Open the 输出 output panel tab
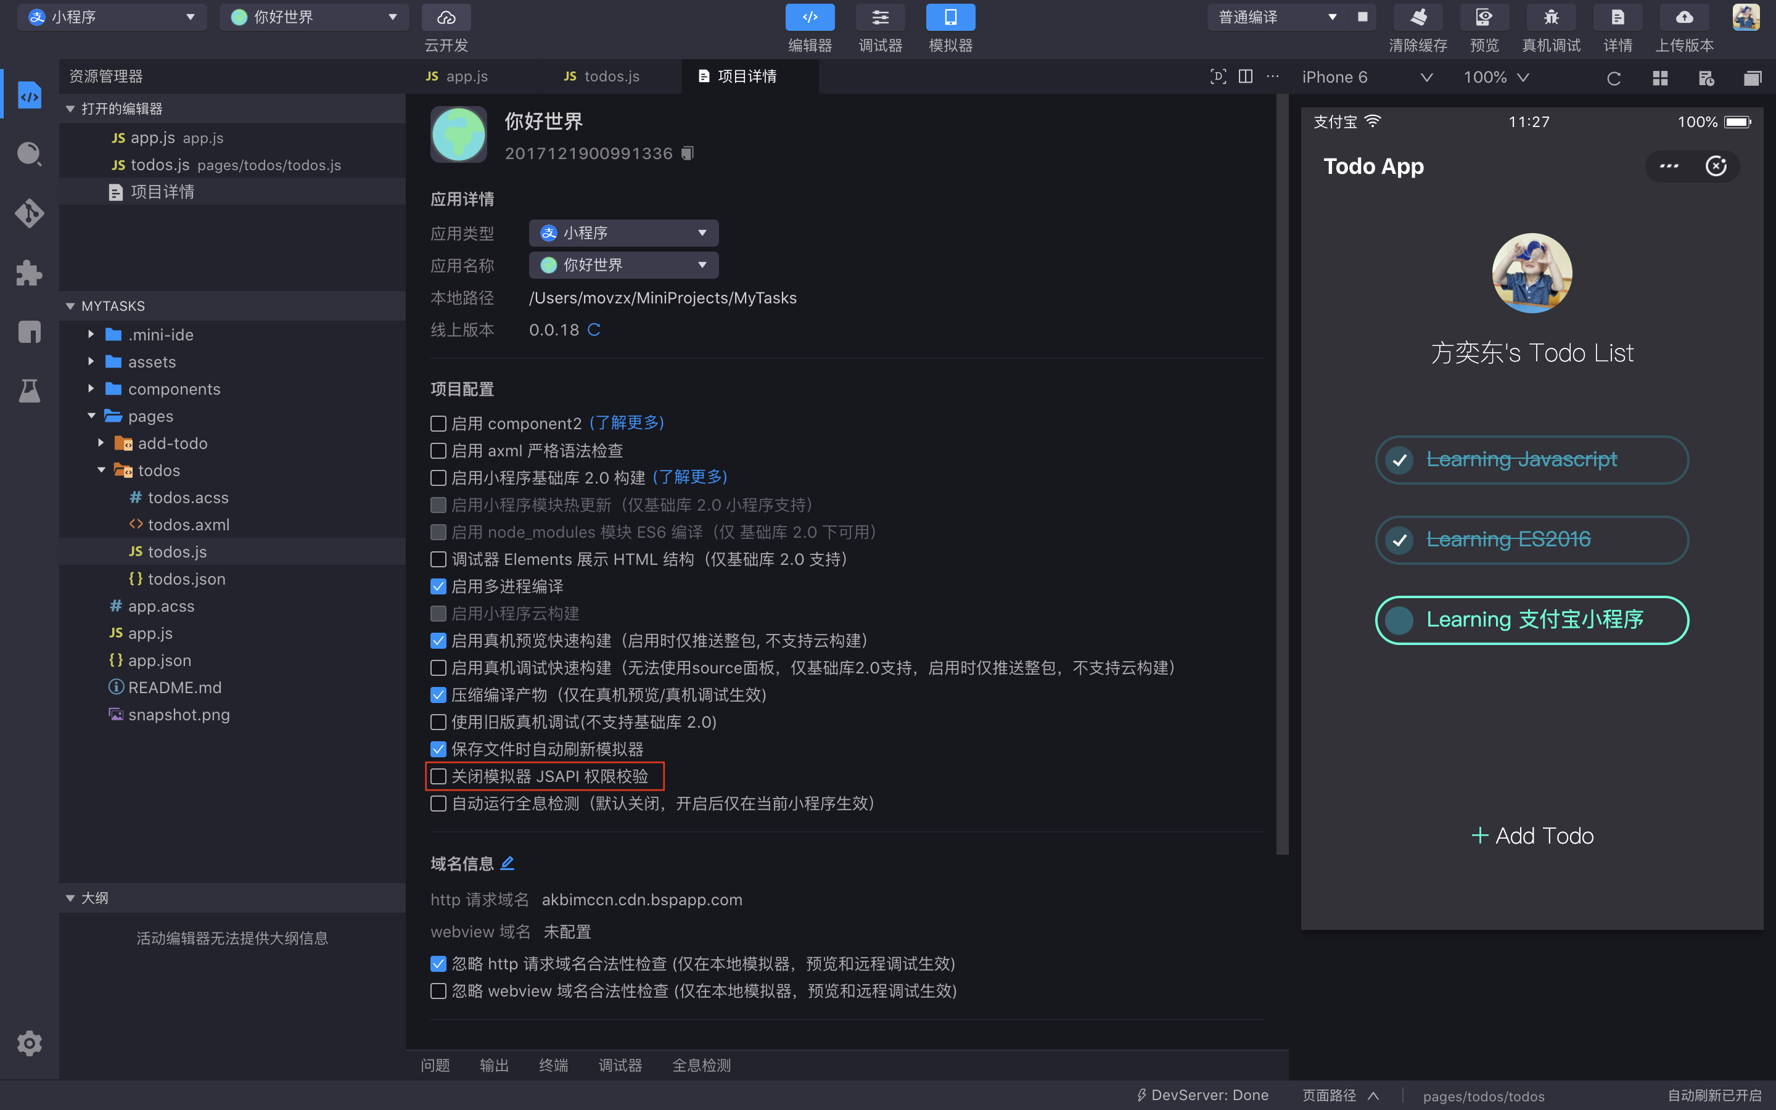This screenshot has height=1110, width=1776. pos(494,1065)
